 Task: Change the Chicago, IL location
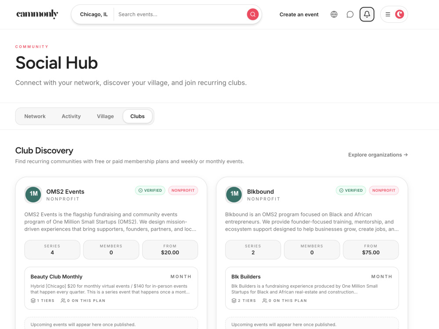pos(94,14)
